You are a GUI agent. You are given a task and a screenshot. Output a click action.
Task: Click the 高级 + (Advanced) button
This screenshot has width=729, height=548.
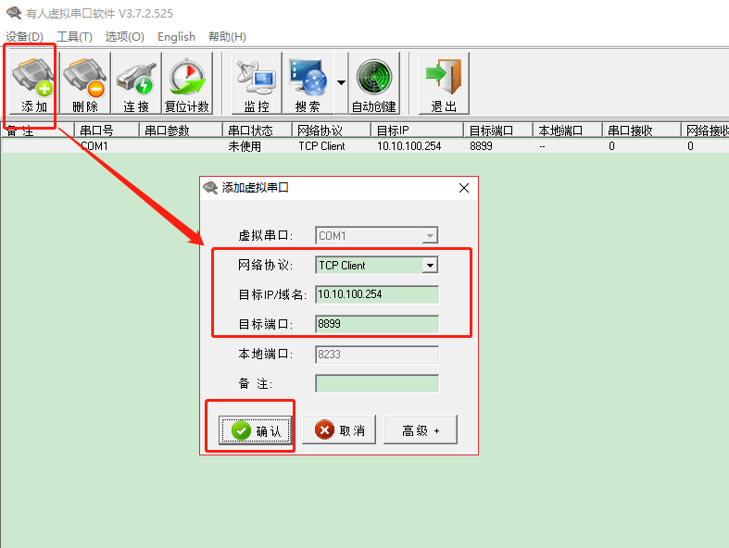(421, 430)
